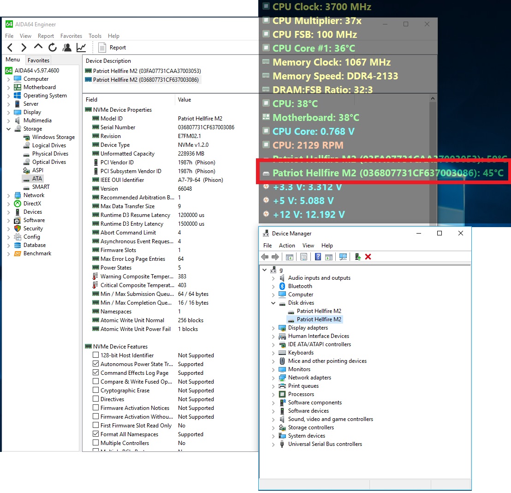The image size is (511, 493).
Task: Click scan for hardware changes monitor icon
Action: [343, 257]
